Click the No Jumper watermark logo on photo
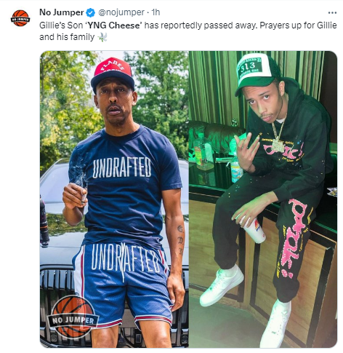 [73, 317]
